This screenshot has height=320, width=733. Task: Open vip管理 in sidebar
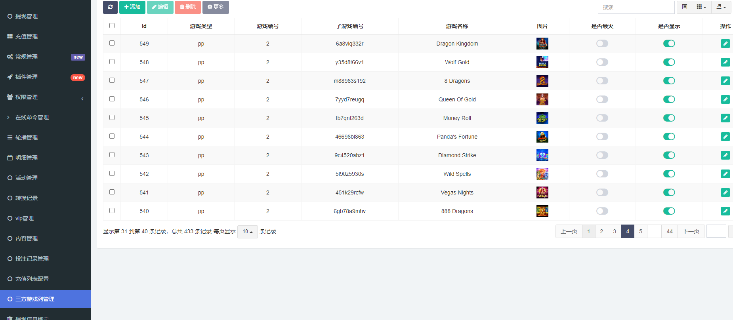pyautogui.click(x=46, y=218)
